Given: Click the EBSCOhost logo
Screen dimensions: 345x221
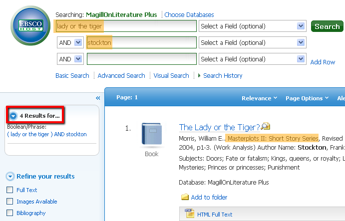Looking at the screenshot, I should coord(30,25).
